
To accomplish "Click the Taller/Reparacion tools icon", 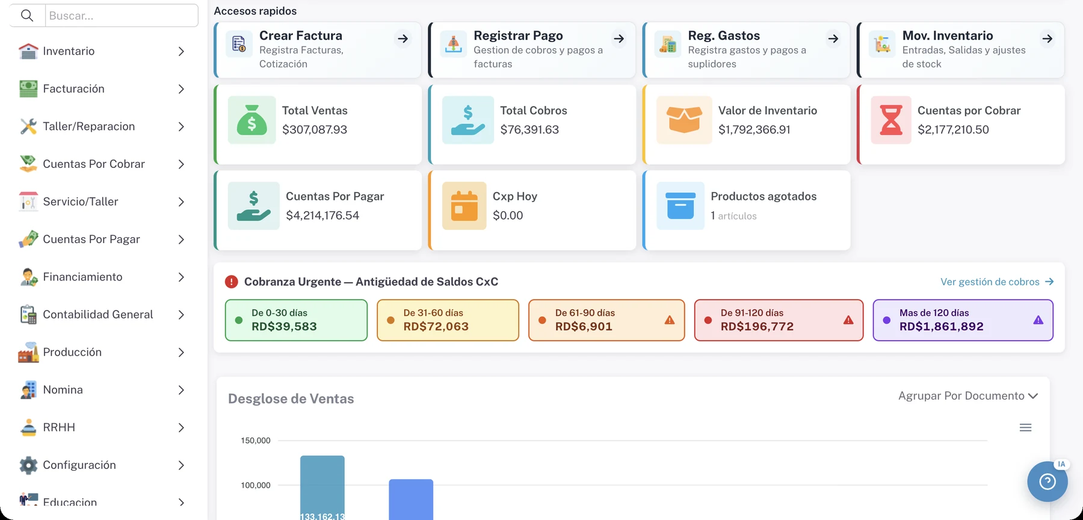I will [x=28, y=126].
